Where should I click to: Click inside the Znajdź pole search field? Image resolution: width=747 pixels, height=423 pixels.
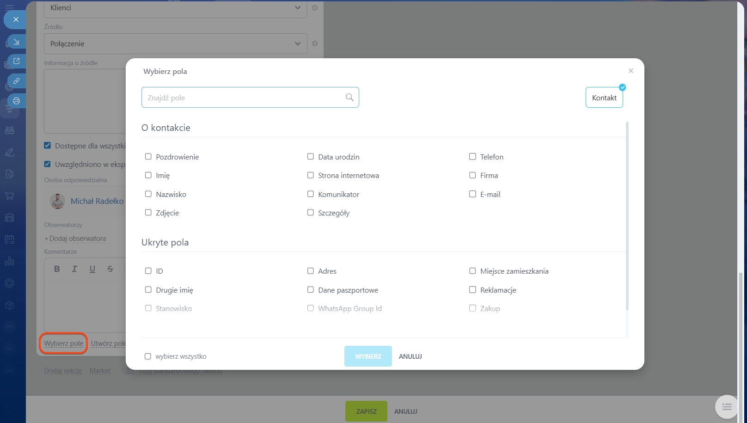click(x=250, y=98)
